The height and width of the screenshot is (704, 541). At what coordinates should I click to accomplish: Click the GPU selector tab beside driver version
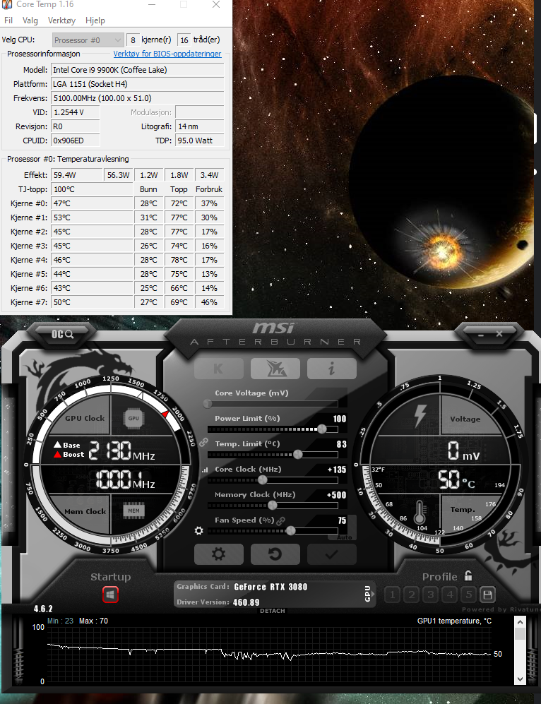pyautogui.click(x=368, y=594)
